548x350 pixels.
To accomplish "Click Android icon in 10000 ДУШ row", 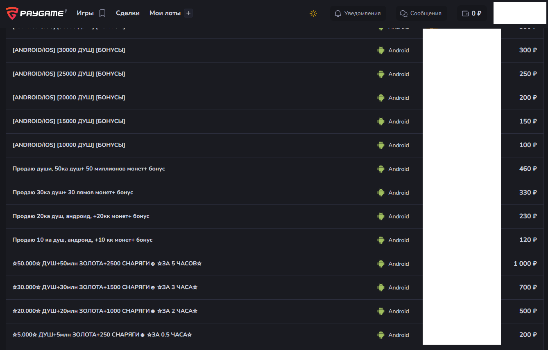I will [x=381, y=145].
